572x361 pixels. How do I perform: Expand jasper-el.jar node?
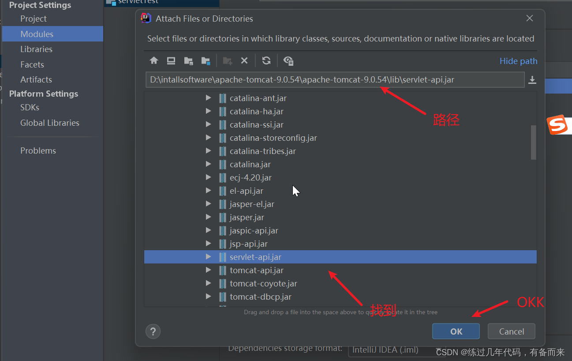tap(209, 204)
